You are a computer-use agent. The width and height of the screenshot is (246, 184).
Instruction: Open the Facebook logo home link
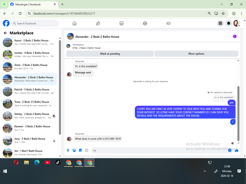click(x=6, y=23)
